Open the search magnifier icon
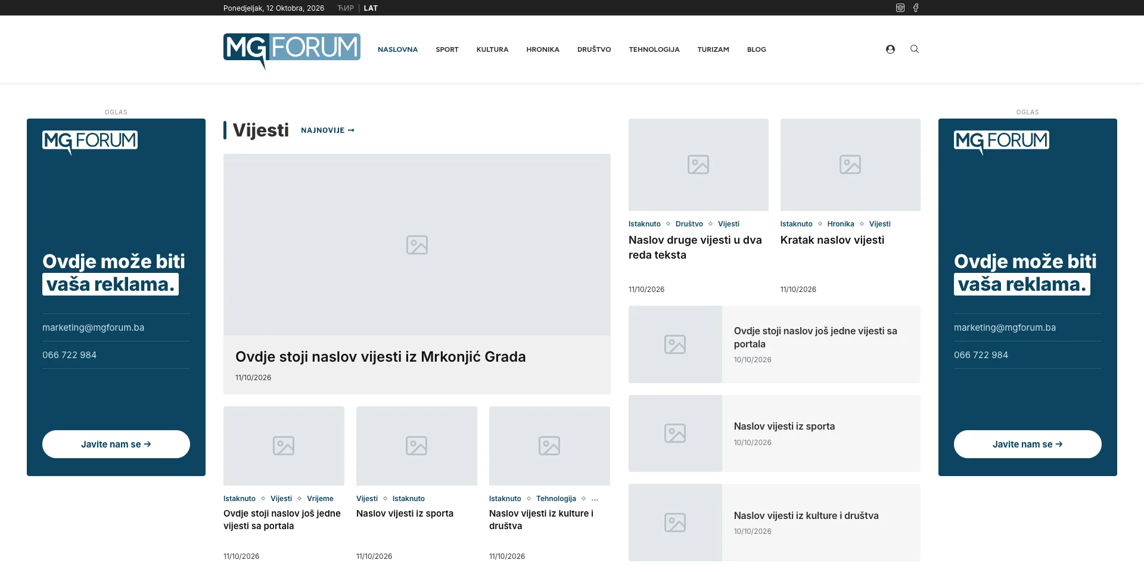 [915, 49]
